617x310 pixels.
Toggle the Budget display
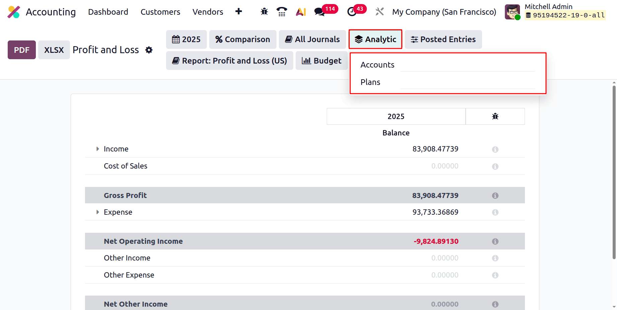click(321, 61)
